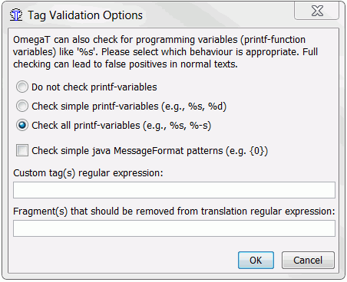This screenshot has width=347, height=282.
Task: Enable java MessageFormat patterns checkbox
Action: [22, 150]
